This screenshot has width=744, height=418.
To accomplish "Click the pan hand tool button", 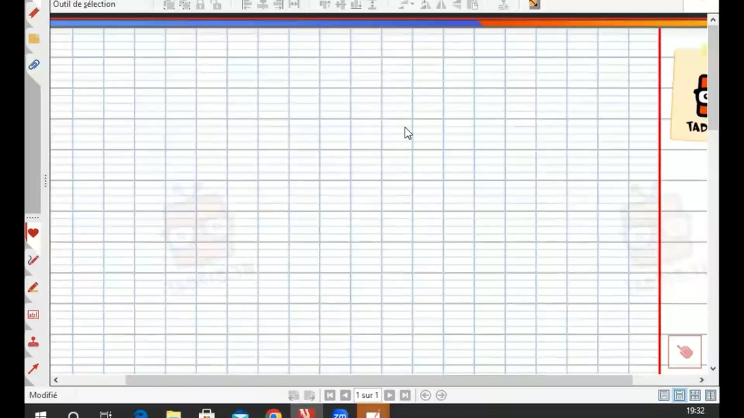I will point(685,351).
